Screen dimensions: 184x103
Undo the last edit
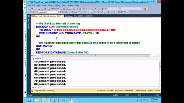pos(84,9)
